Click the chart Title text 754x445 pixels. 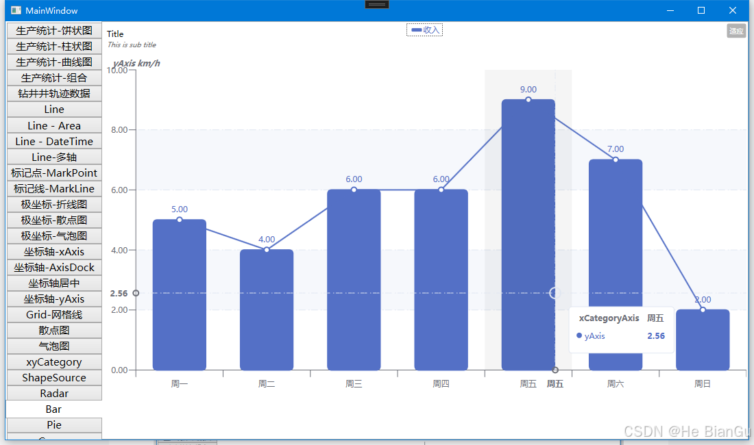tap(115, 34)
